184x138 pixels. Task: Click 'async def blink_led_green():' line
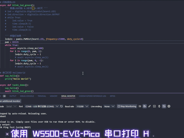[17, 5]
